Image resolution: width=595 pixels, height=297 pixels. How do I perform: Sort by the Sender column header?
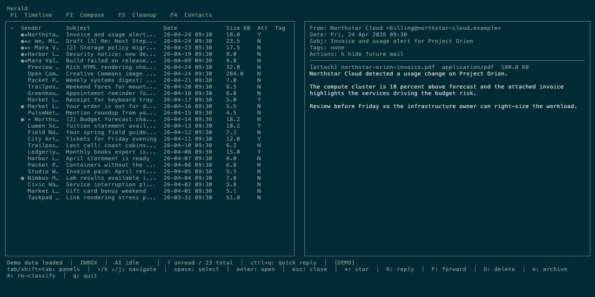31,28
